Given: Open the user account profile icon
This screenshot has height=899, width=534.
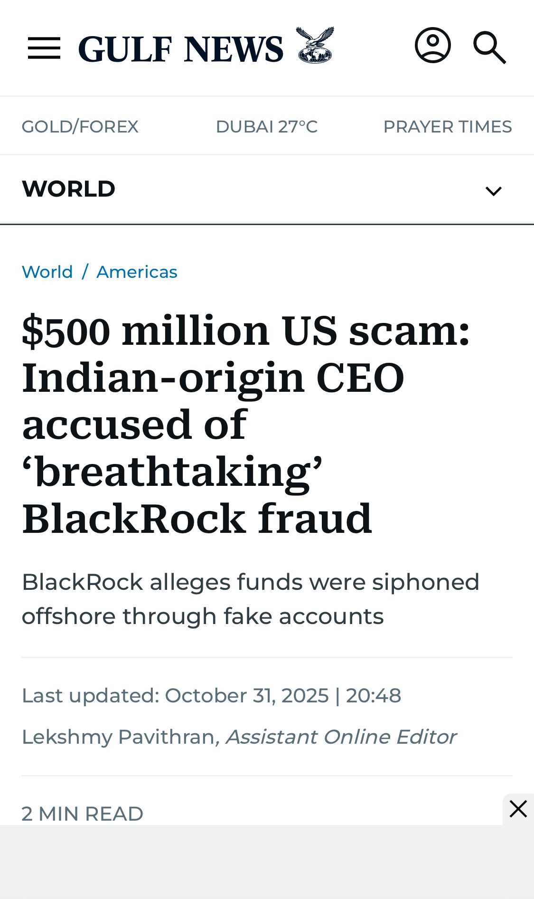Looking at the screenshot, I should point(432,46).
